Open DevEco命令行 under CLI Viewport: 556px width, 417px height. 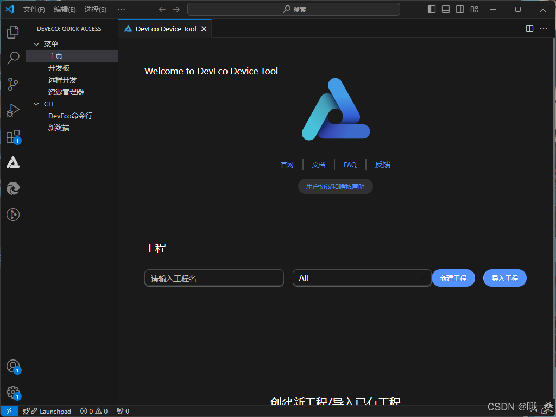pyautogui.click(x=72, y=116)
